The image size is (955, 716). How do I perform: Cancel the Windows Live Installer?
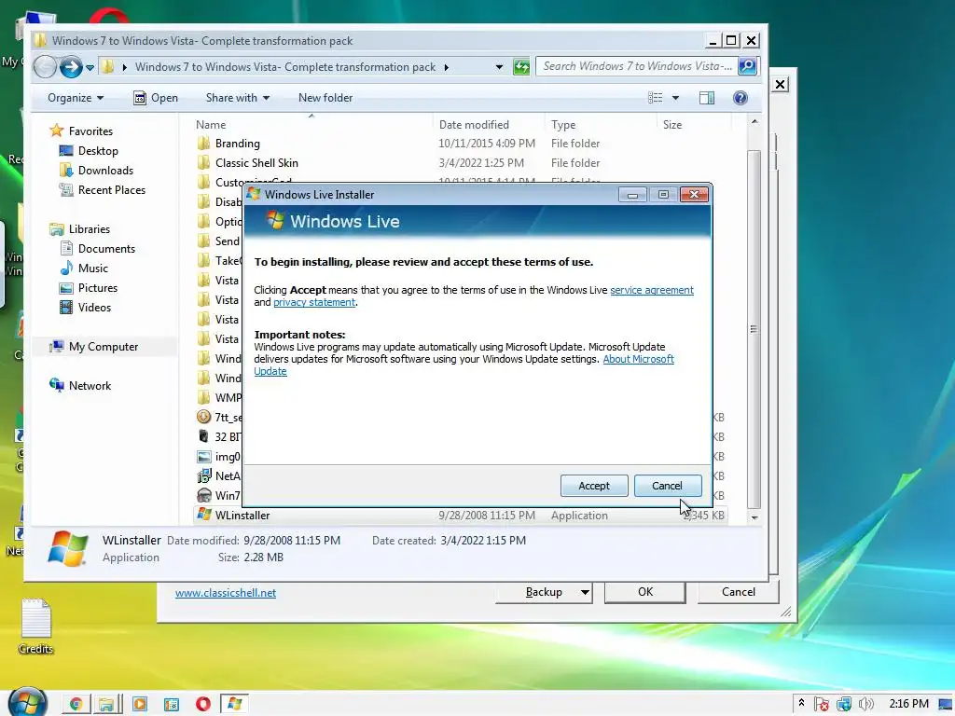click(668, 485)
